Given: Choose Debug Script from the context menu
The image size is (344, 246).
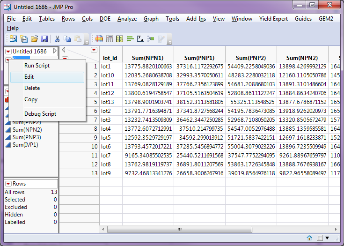Looking at the screenshot, I should point(40,114).
